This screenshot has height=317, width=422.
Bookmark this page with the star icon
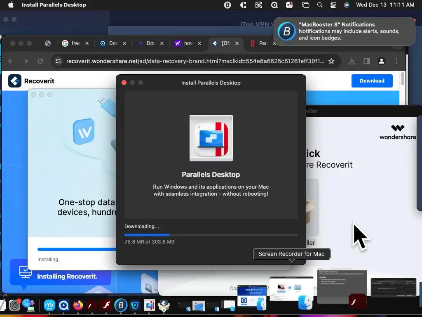pyautogui.click(x=331, y=61)
